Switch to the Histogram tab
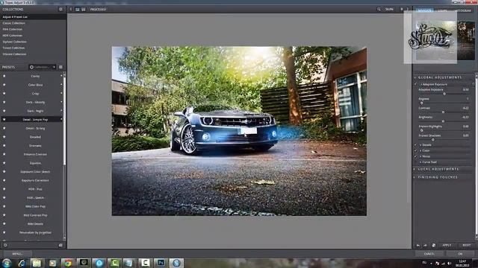This screenshot has width=478, height=268. [x=463, y=10]
